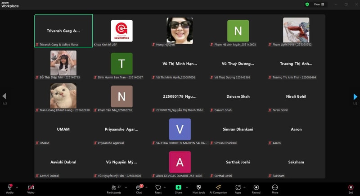Open the Apps panel
The height and width of the screenshot is (196, 360).
[x=238, y=188]
